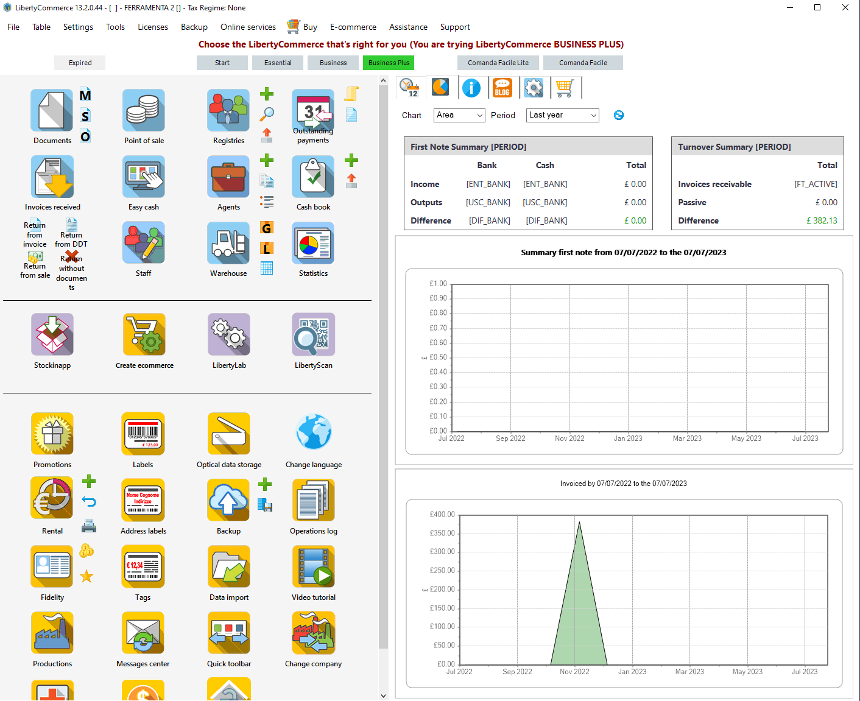Open the pie chart dashboard icon

tap(440, 88)
